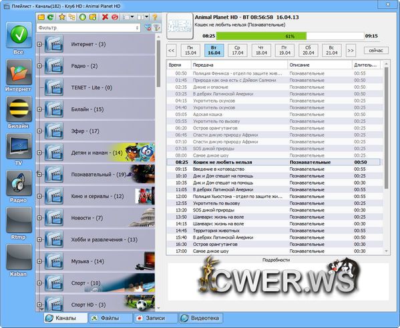Screen dimensions: 400x328
Task: Switch to the 'Видеотека' tab
Action: pyautogui.click(x=200, y=318)
